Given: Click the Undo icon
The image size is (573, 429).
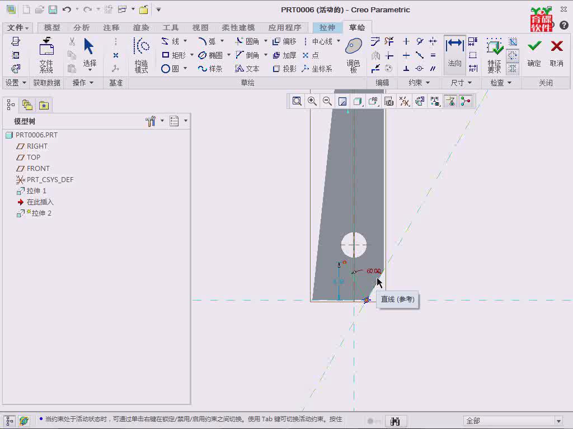Looking at the screenshot, I should click(x=67, y=9).
